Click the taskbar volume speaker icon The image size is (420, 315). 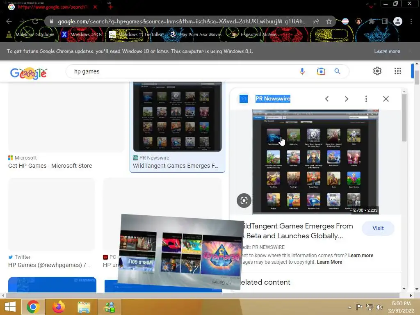pos(379,307)
